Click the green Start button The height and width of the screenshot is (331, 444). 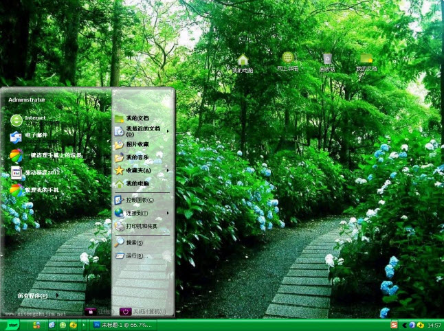(12, 324)
